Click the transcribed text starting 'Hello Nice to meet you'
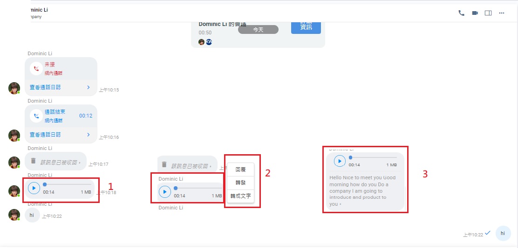This screenshot has width=518, height=248. [363, 191]
